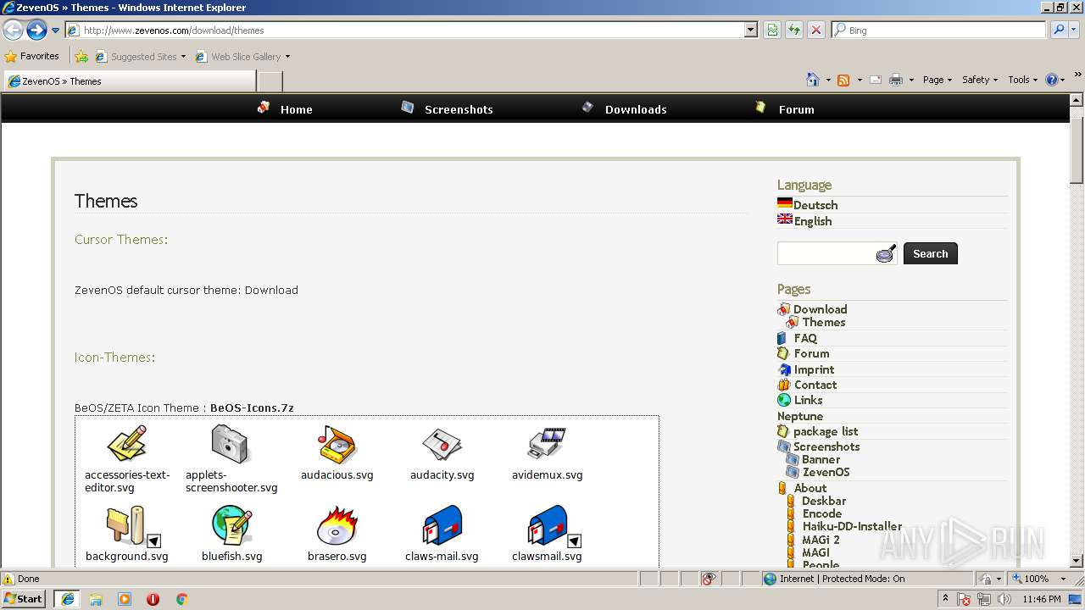Click the site Search button

(930, 253)
